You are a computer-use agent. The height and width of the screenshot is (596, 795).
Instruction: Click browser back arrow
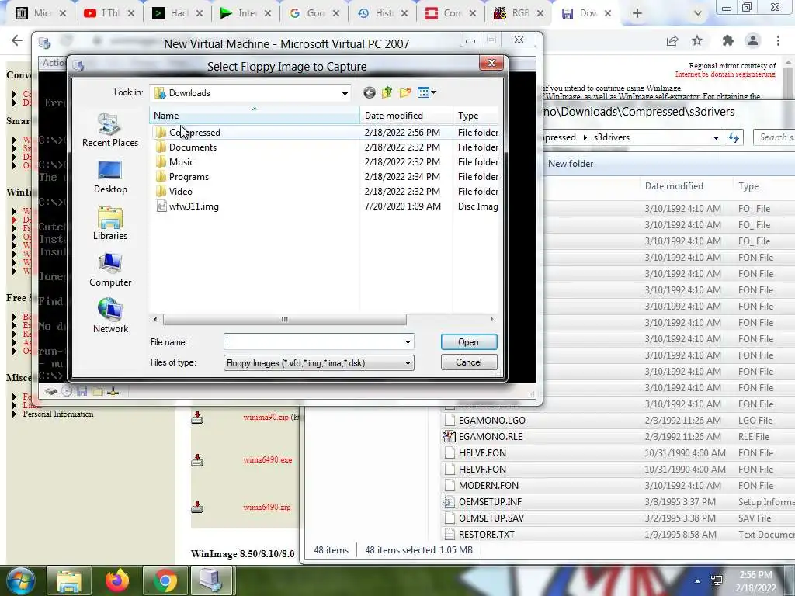(x=17, y=40)
